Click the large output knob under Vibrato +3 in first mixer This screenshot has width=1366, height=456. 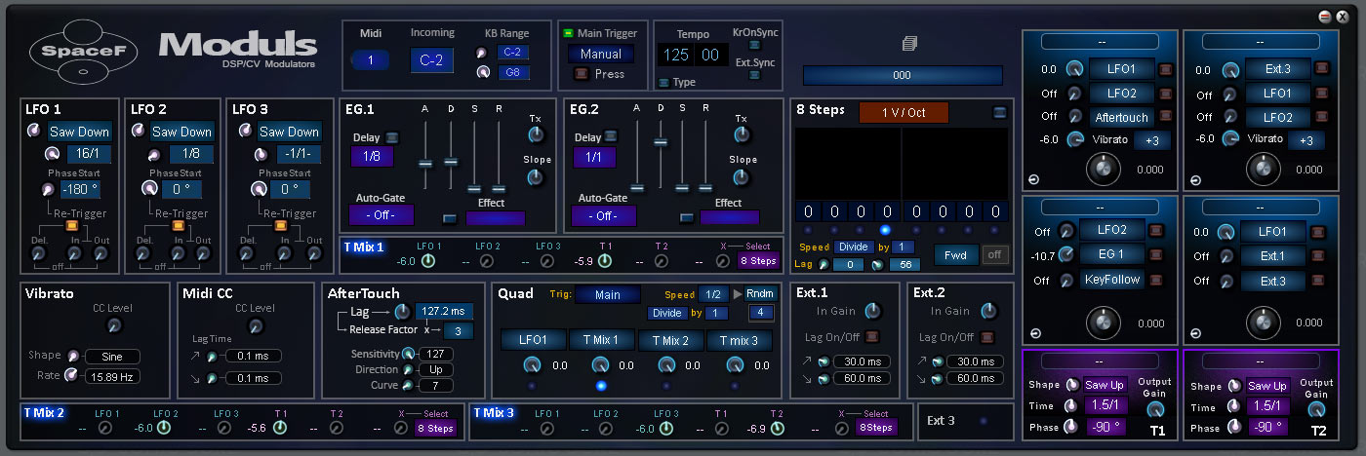[1103, 169]
